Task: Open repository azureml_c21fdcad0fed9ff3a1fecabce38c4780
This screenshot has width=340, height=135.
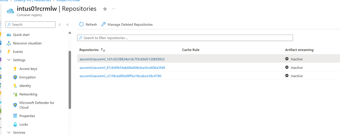Action: point(120,76)
